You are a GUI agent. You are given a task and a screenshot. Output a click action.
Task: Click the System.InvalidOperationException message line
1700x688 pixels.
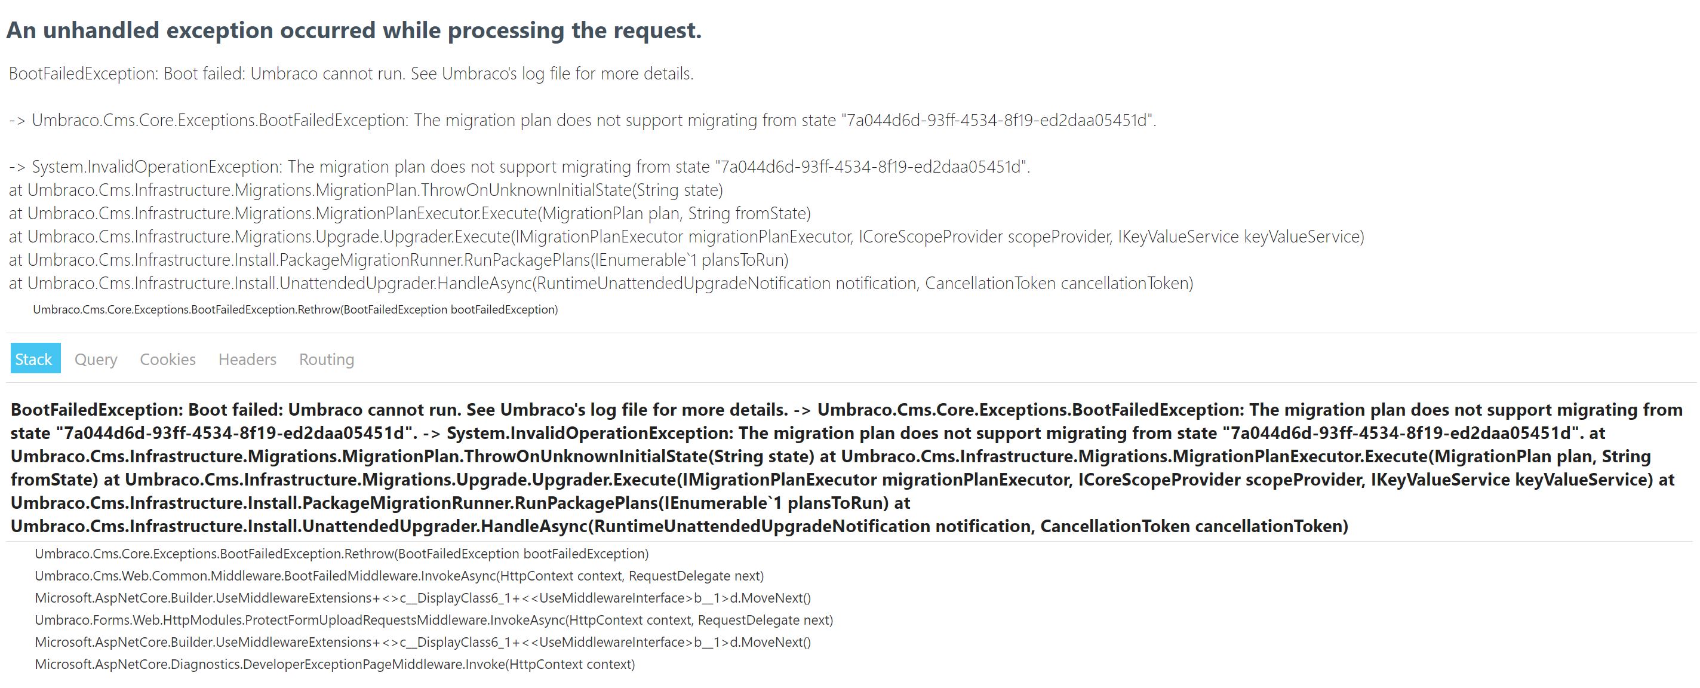(519, 167)
